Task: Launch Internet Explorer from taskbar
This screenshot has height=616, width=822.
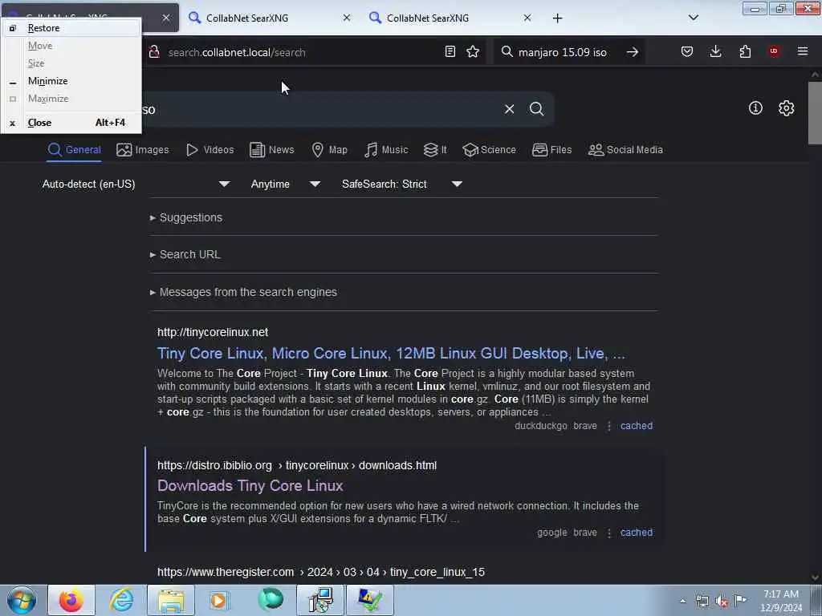Action: tap(121, 600)
